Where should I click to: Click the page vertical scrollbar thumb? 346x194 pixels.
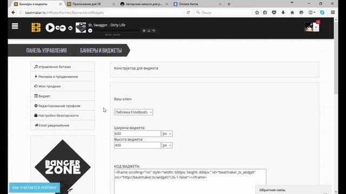pos(336,58)
